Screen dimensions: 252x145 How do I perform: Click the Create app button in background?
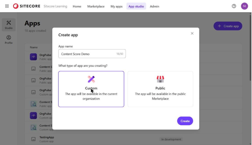228,26
